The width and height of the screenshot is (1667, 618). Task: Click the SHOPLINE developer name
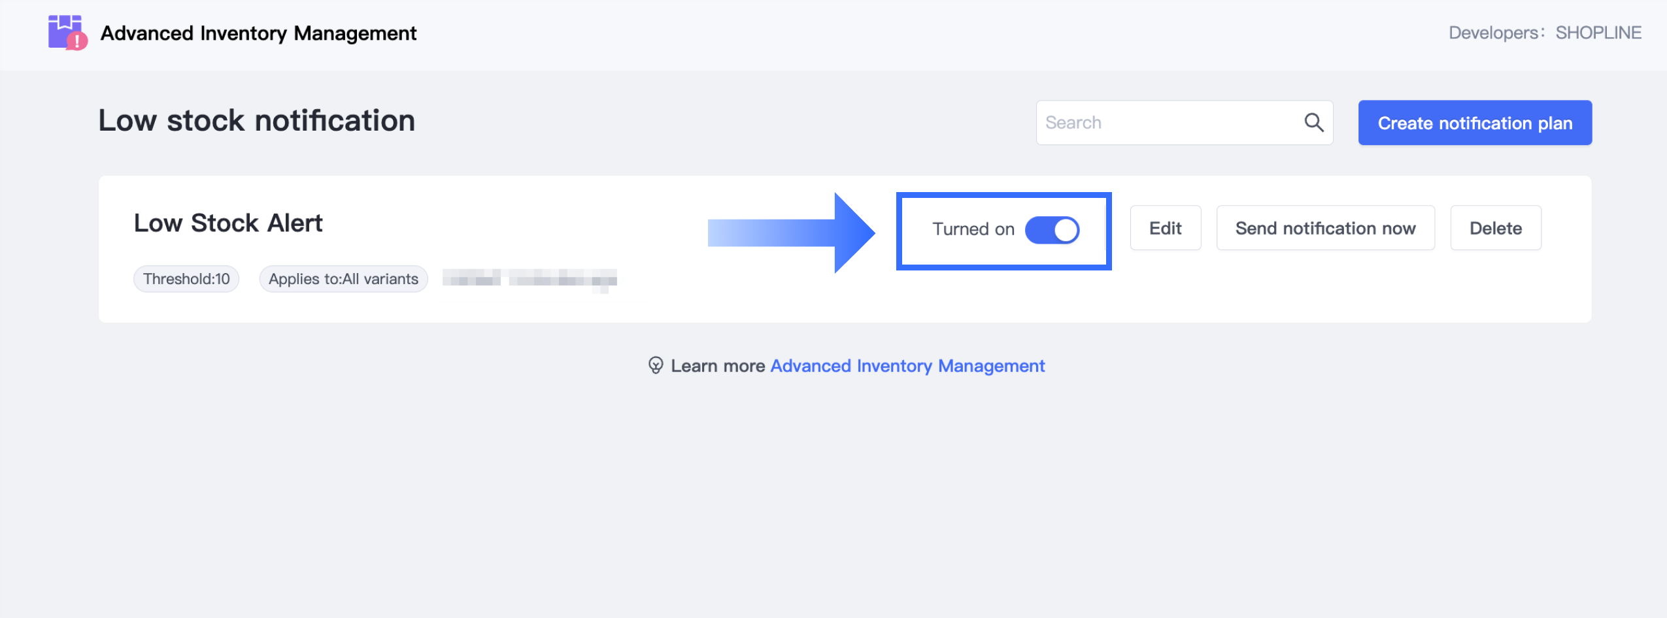coord(1598,33)
